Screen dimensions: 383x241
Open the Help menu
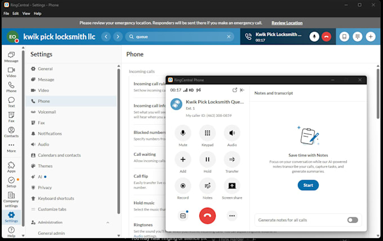[37, 14]
